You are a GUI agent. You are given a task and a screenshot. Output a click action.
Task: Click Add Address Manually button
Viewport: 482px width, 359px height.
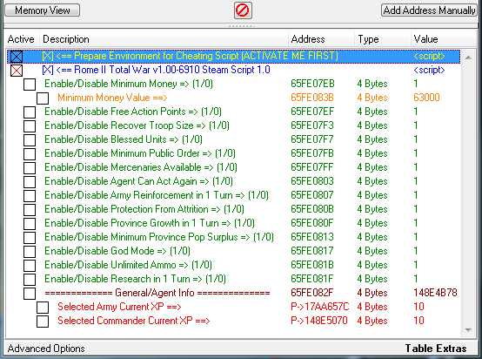pos(429,10)
